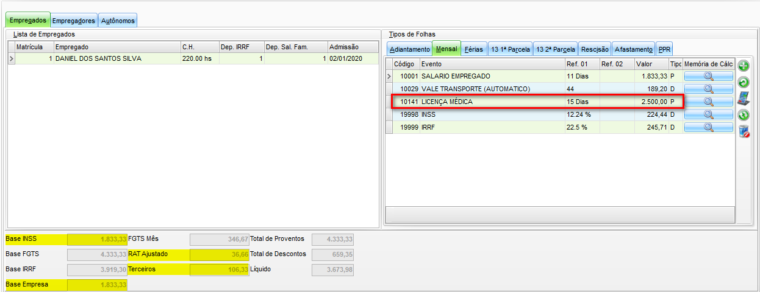Click the Código column header
The image size is (760, 292).
tap(404, 64)
